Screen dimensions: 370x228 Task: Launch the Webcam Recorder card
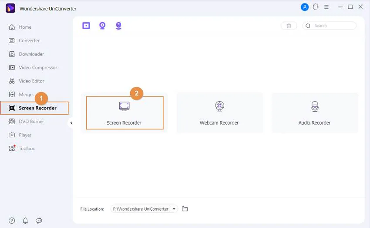(x=220, y=113)
